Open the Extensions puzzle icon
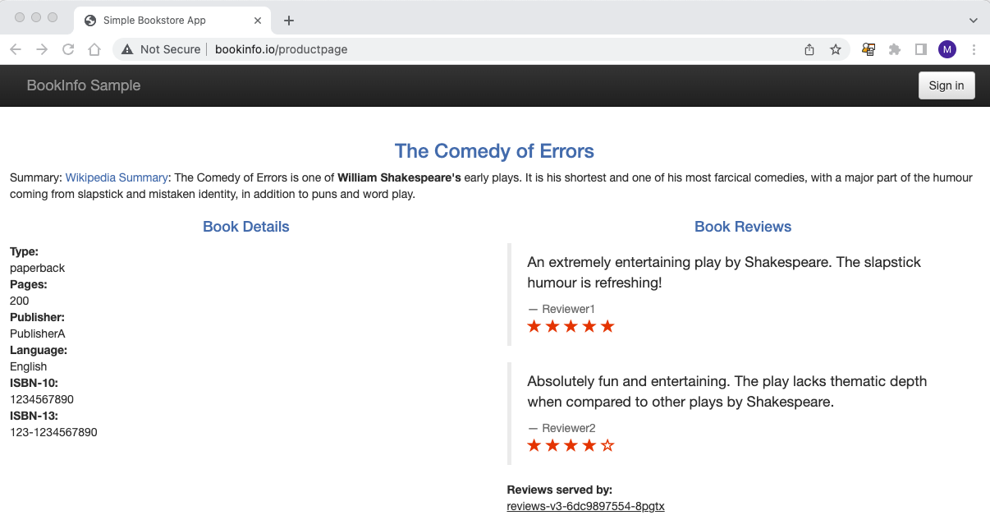The height and width of the screenshot is (520, 990). [x=895, y=49]
